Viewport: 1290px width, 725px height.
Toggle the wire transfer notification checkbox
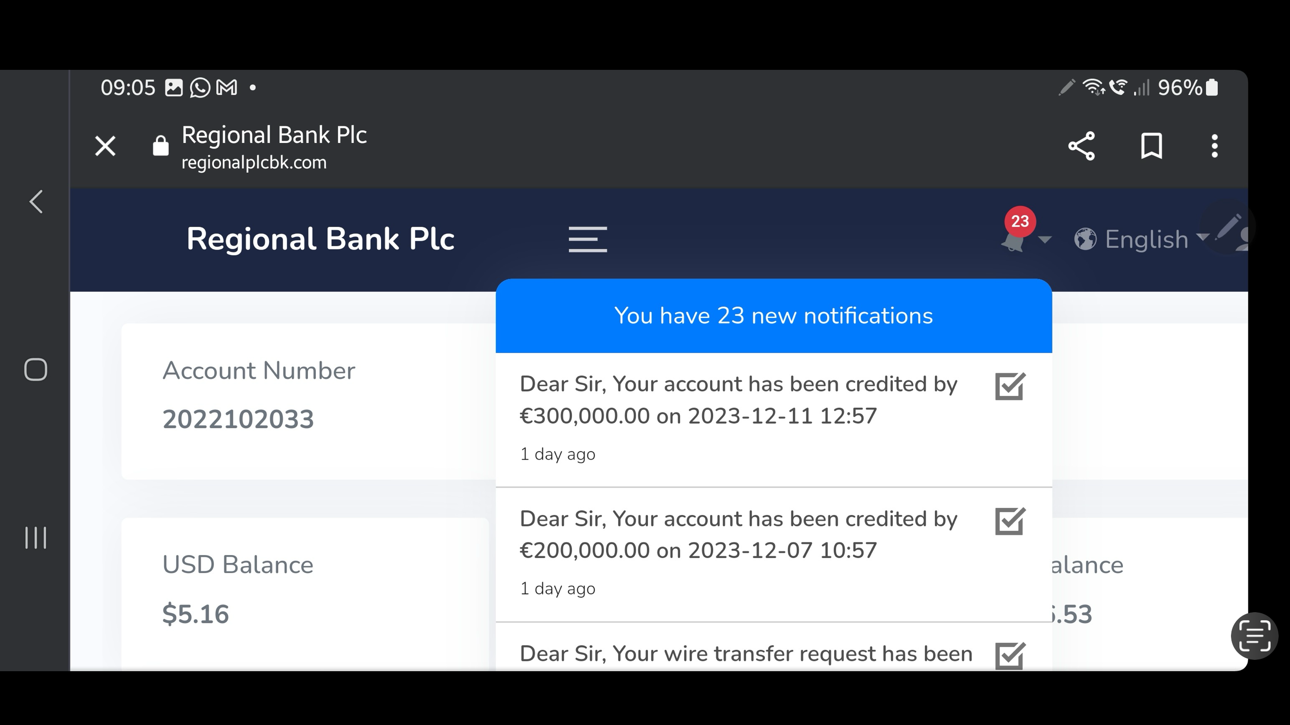pos(1009,655)
